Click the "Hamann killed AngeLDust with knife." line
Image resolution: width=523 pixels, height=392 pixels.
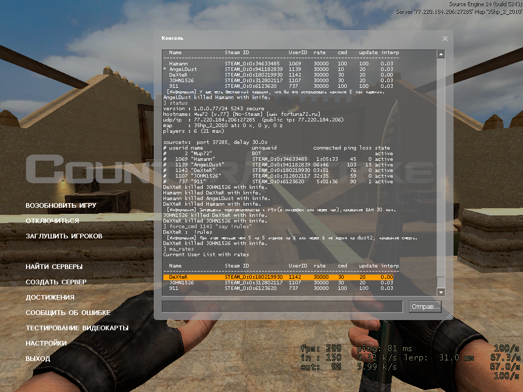217,199
